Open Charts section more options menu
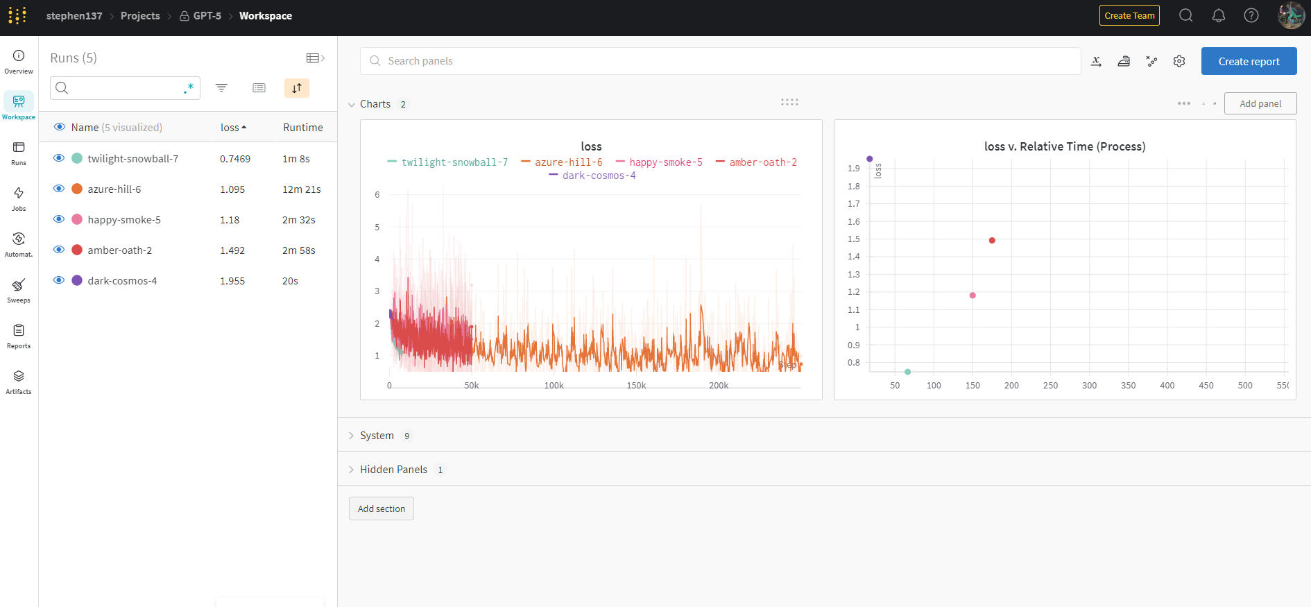 [1184, 103]
